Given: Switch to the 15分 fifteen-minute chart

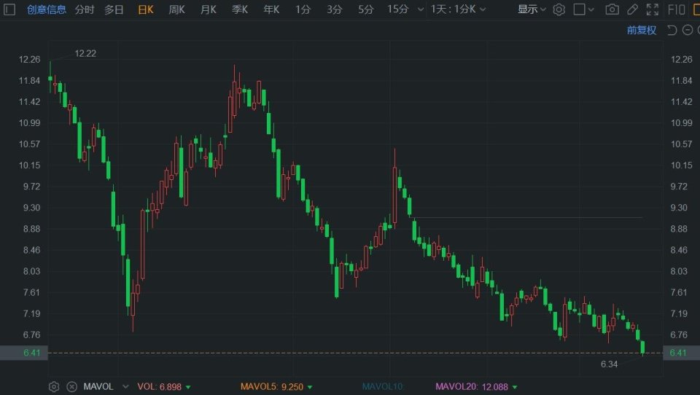Looking at the screenshot, I should (398, 9).
